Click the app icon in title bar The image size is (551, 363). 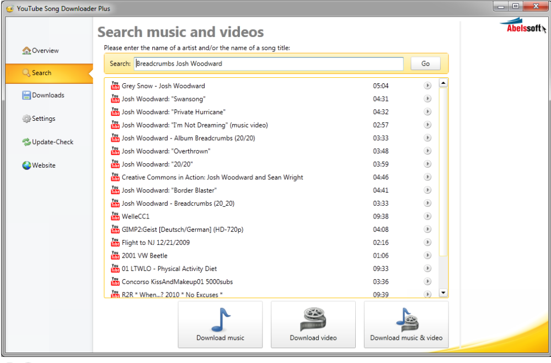click(x=10, y=8)
